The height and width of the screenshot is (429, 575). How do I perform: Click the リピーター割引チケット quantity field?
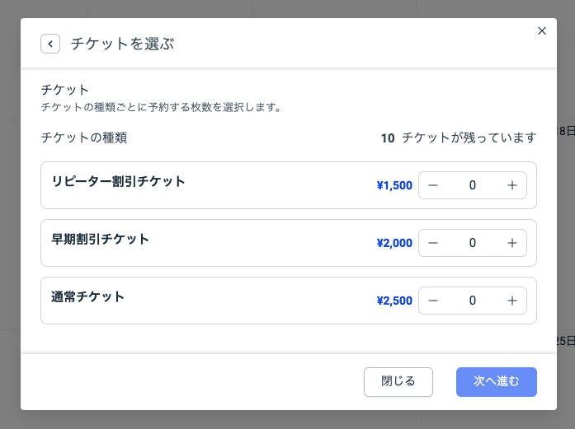[472, 185]
